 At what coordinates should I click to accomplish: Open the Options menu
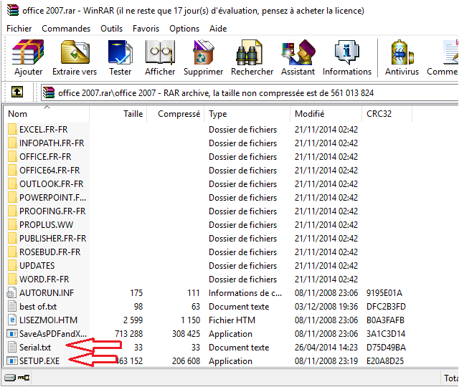184,29
